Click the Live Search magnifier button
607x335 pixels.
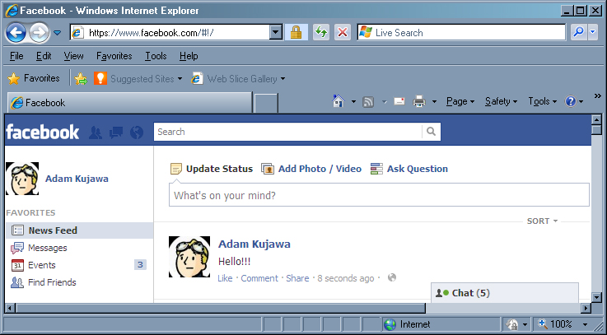(579, 32)
